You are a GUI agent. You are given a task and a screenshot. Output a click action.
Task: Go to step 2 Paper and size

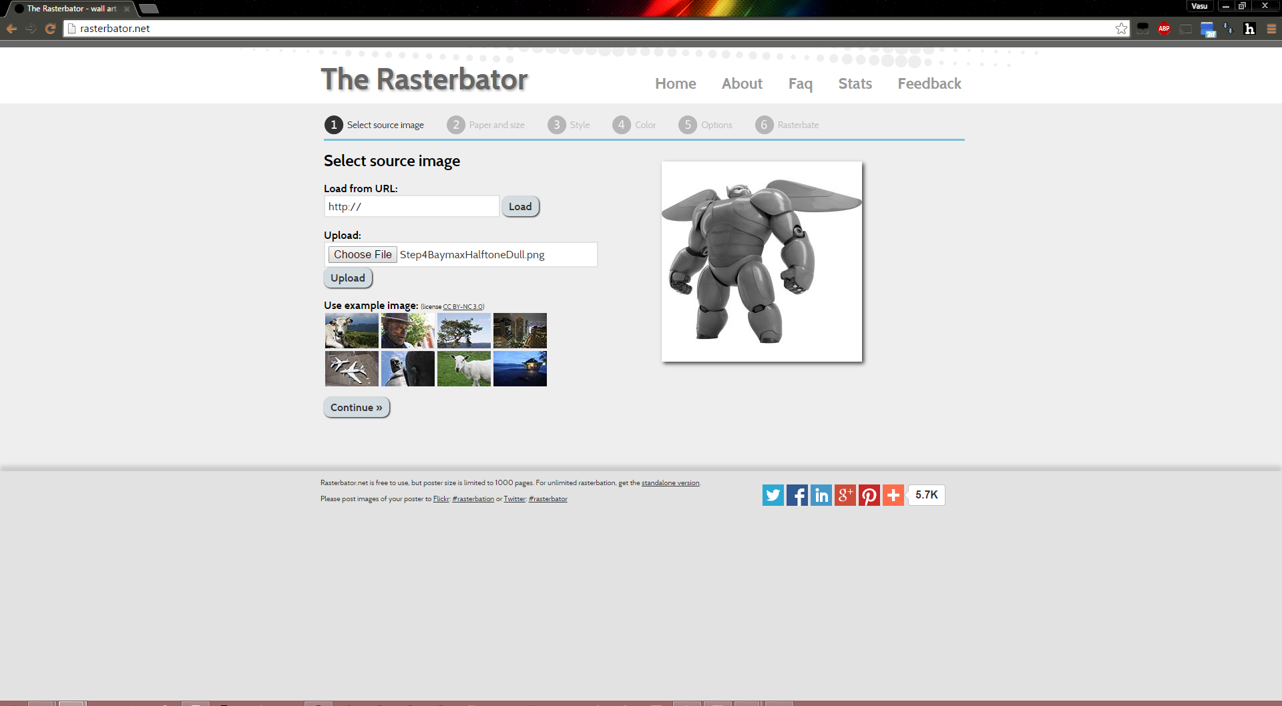pyautogui.click(x=486, y=125)
